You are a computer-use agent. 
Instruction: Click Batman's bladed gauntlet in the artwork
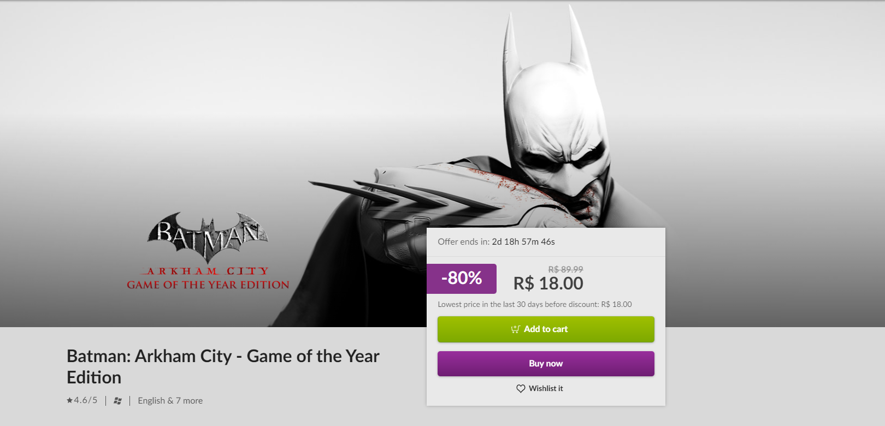pos(415,197)
